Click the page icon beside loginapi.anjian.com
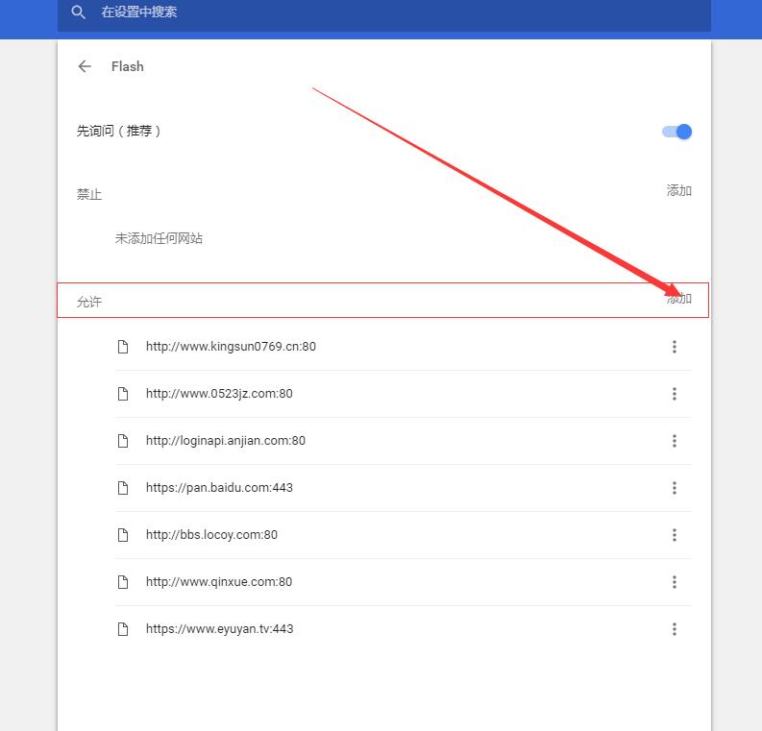 (123, 441)
